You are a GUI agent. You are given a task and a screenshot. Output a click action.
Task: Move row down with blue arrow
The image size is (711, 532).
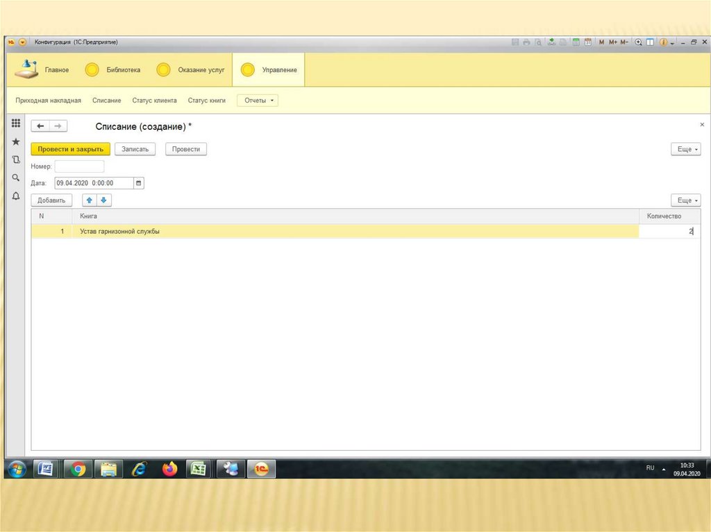click(x=104, y=200)
